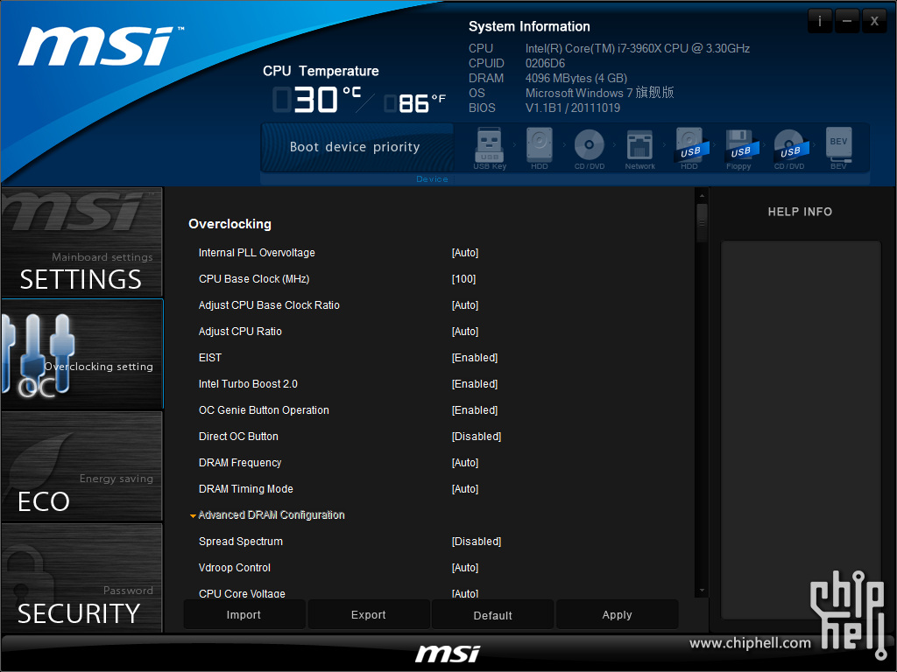Select the plain HDD boot device icon
897x672 pixels.
[539, 149]
